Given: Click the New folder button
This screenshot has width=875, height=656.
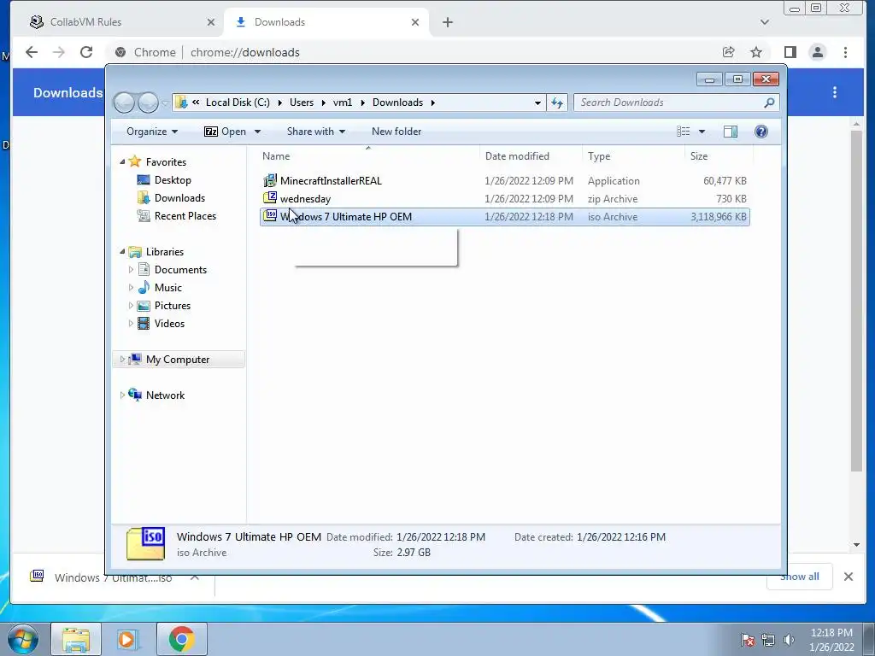Looking at the screenshot, I should (396, 132).
